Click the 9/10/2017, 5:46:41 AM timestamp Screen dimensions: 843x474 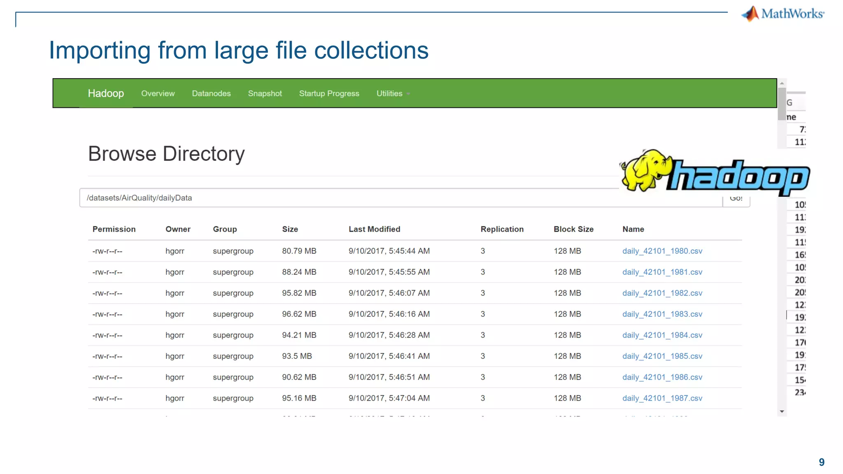[x=389, y=356]
